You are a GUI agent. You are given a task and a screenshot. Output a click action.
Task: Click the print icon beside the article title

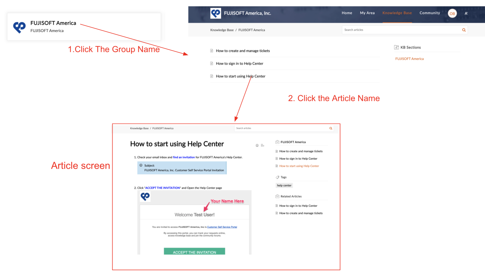pos(257,145)
